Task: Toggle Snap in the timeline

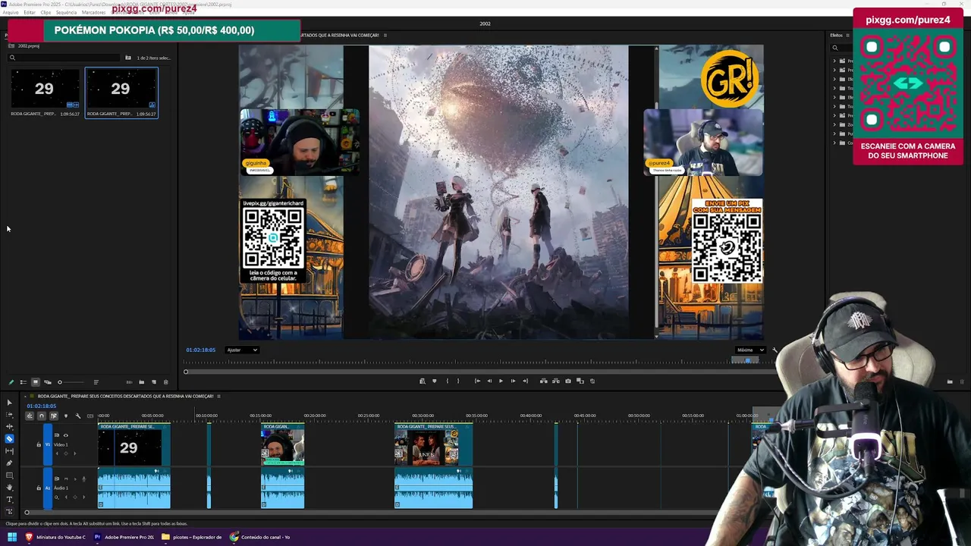Action: click(42, 416)
